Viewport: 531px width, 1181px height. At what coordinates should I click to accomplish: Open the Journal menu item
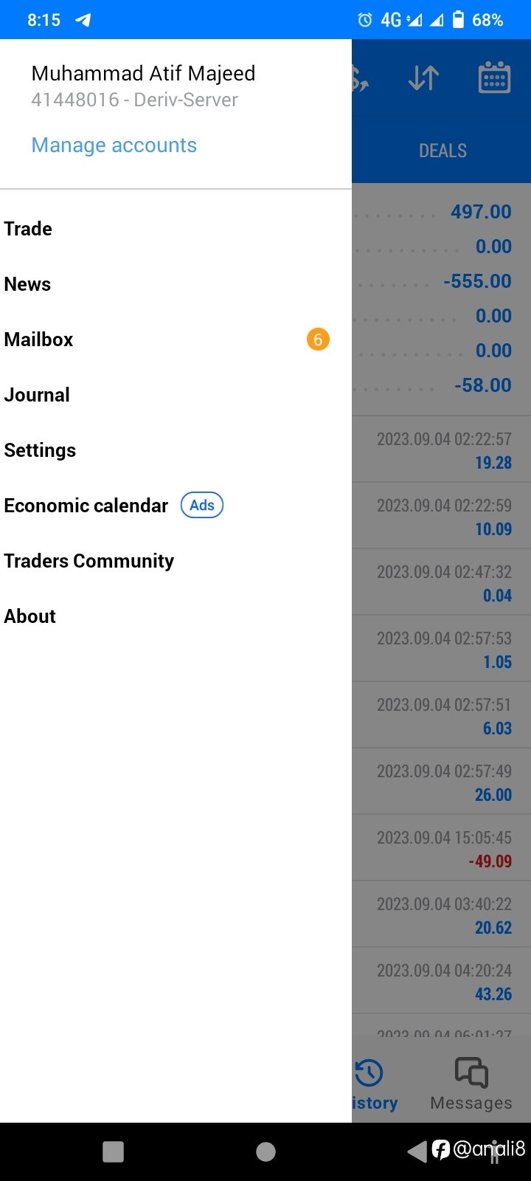(x=176, y=395)
